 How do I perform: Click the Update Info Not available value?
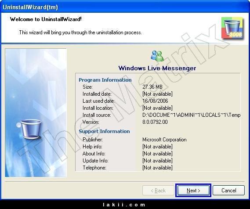pyautogui.click(x=157, y=161)
